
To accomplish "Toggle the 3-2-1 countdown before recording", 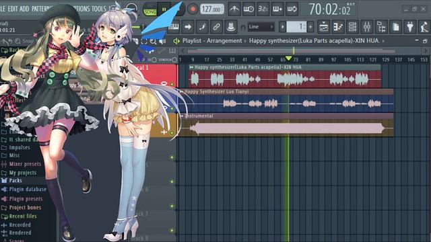I will tap(263, 9).
